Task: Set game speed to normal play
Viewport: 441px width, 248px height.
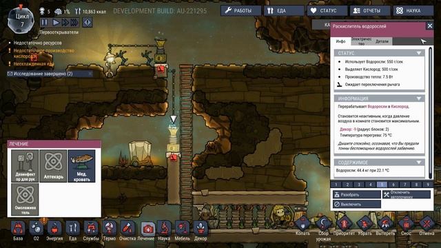Action: coord(56,22)
